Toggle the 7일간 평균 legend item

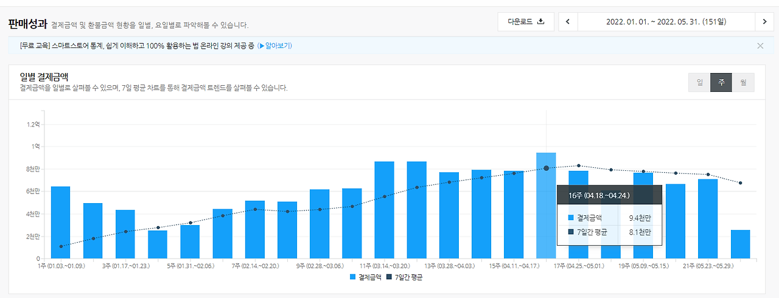(x=405, y=277)
